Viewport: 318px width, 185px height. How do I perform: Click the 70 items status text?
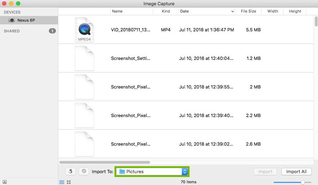click(188, 182)
